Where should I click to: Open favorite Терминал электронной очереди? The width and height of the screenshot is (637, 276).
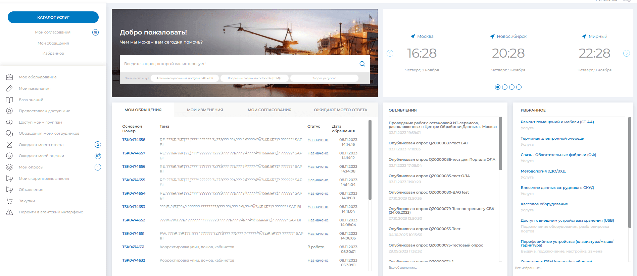(x=552, y=138)
